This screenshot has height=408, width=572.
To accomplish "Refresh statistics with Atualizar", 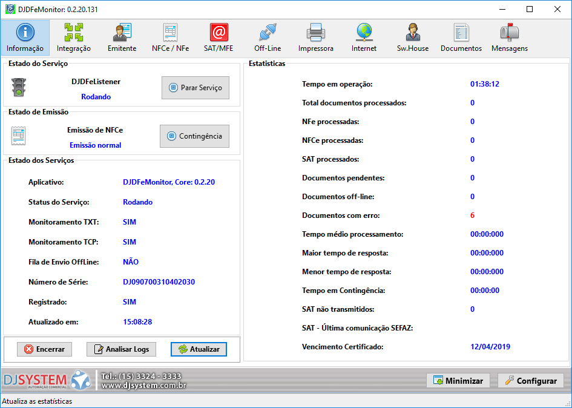I will tap(199, 349).
